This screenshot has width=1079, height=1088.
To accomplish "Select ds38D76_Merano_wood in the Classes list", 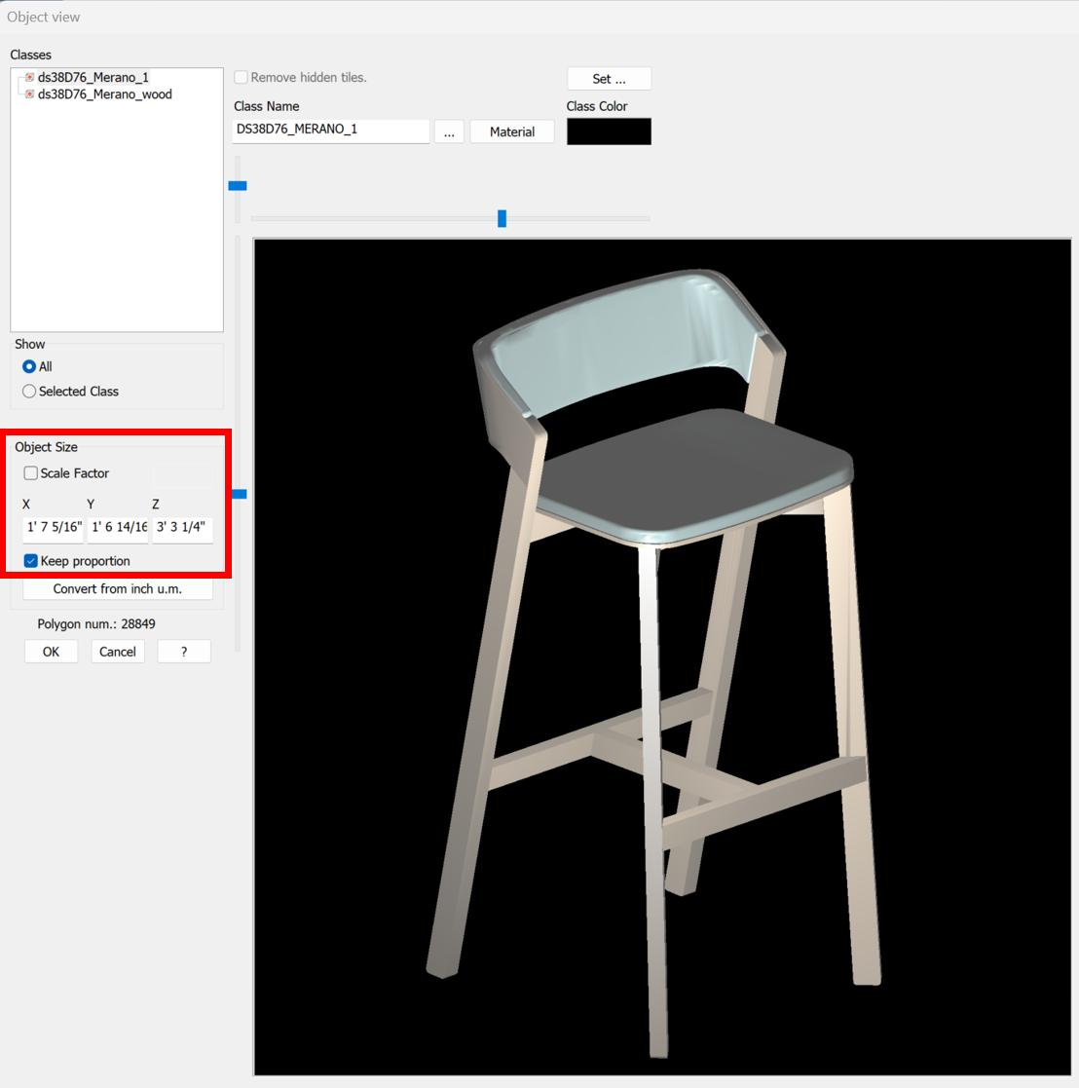I will [x=103, y=94].
